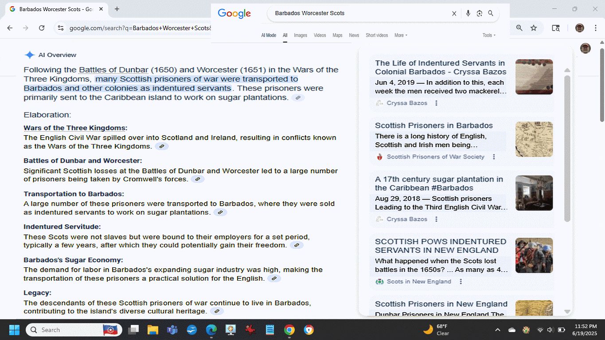
Task: Open Microsoft Teams from the taskbar
Action: click(x=172, y=330)
